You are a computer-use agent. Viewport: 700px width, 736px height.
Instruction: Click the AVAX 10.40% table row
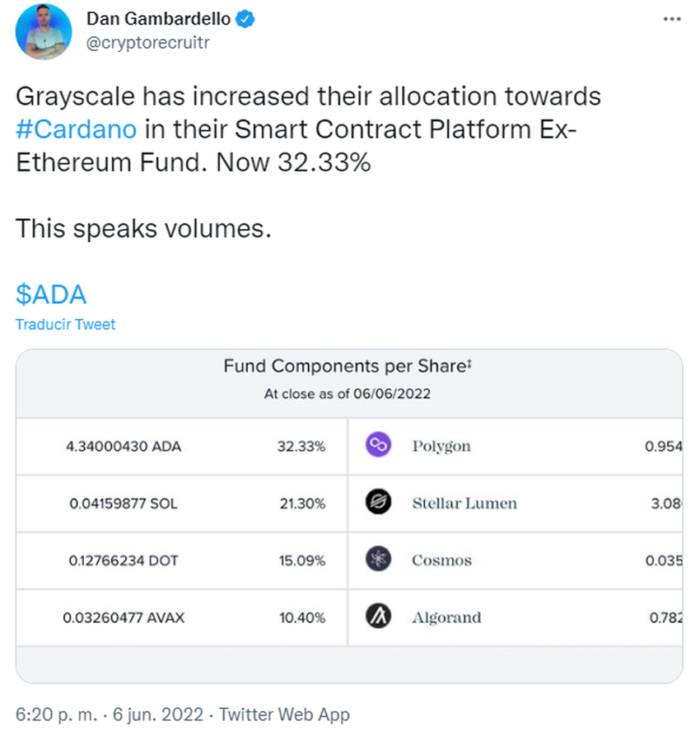tap(181, 617)
